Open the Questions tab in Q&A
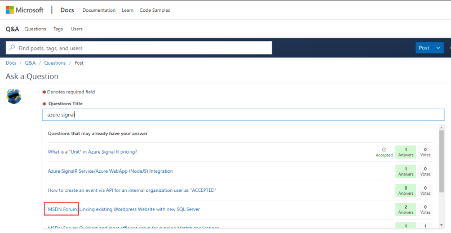 click(35, 29)
